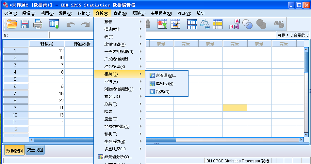
Task: Expand the 回归(R) submenu
Action: click(x=120, y=82)
